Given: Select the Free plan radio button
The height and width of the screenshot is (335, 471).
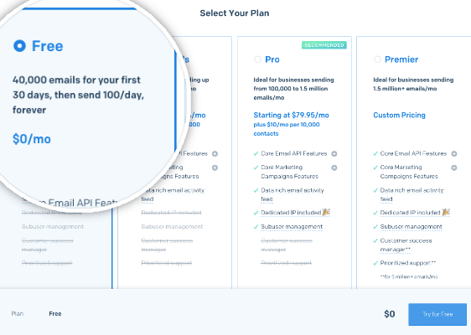Looking at the screenshot, I should [x=19, y=46].
